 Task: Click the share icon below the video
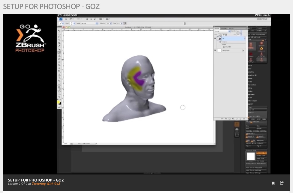pyautogui.click(x=282, y=183)
